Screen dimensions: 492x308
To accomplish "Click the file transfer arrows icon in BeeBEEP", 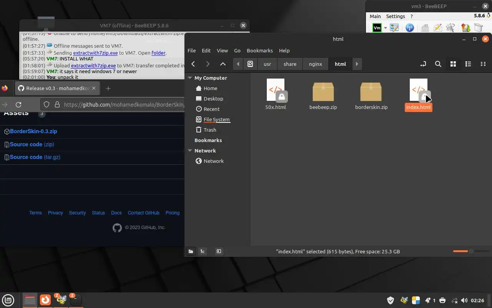I will coord(465,28).
